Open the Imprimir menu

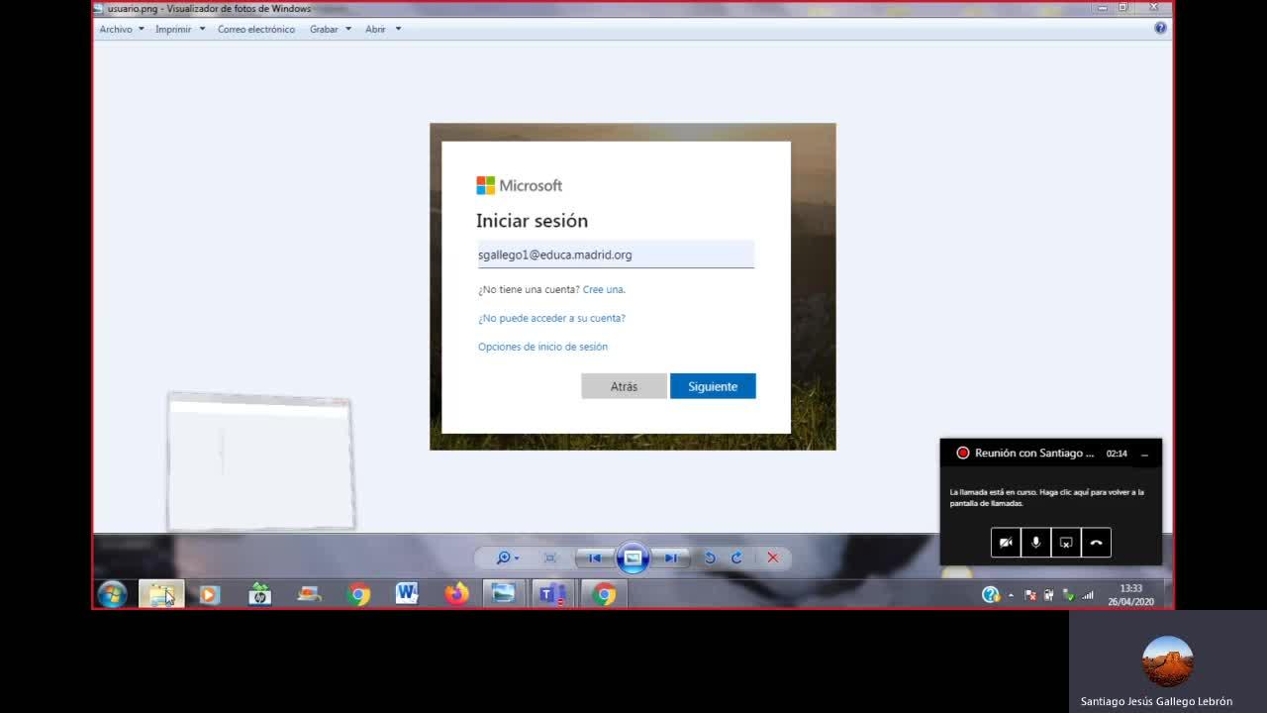179,29
